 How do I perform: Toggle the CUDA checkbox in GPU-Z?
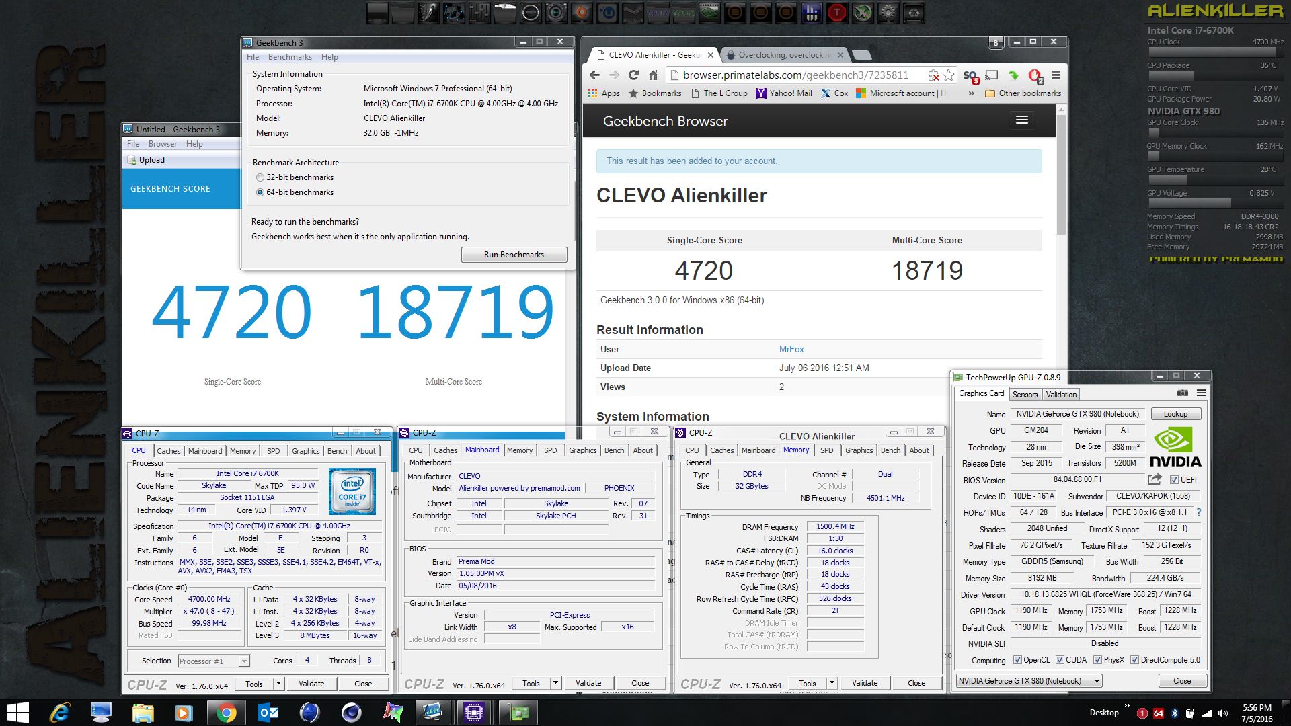(1060, 660)
